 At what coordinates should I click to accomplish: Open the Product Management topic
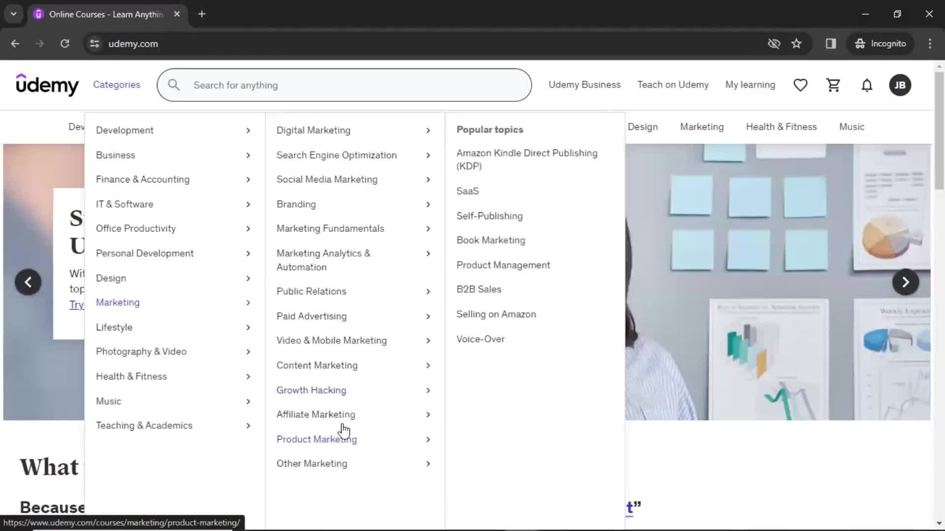click(x=503, y=265)
